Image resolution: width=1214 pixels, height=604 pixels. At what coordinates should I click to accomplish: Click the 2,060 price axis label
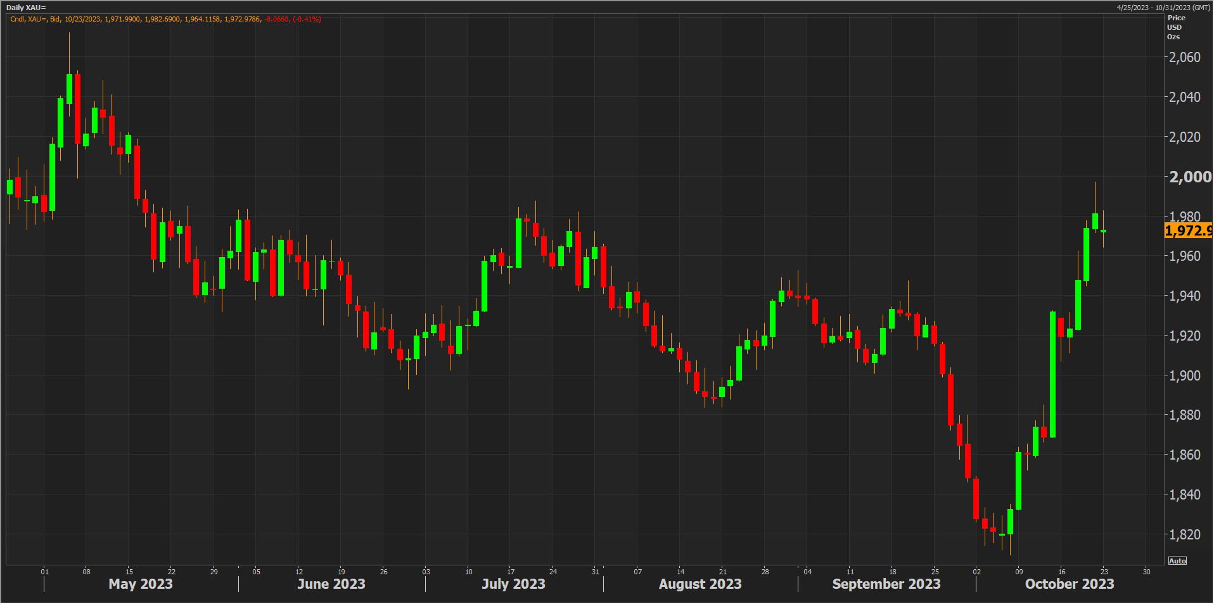point(1184,57)
